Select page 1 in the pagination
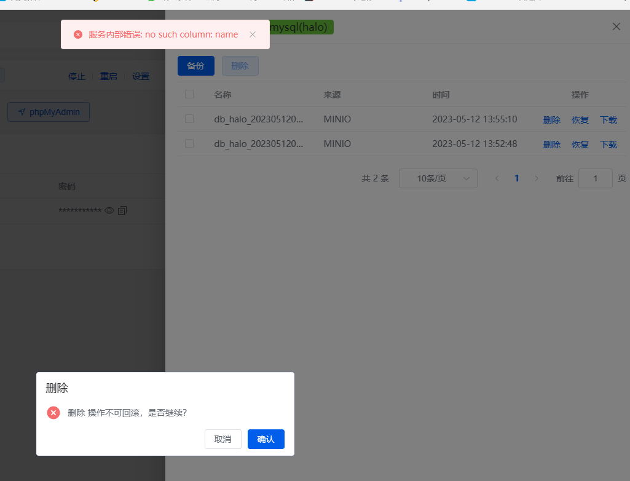 point(516,178)
